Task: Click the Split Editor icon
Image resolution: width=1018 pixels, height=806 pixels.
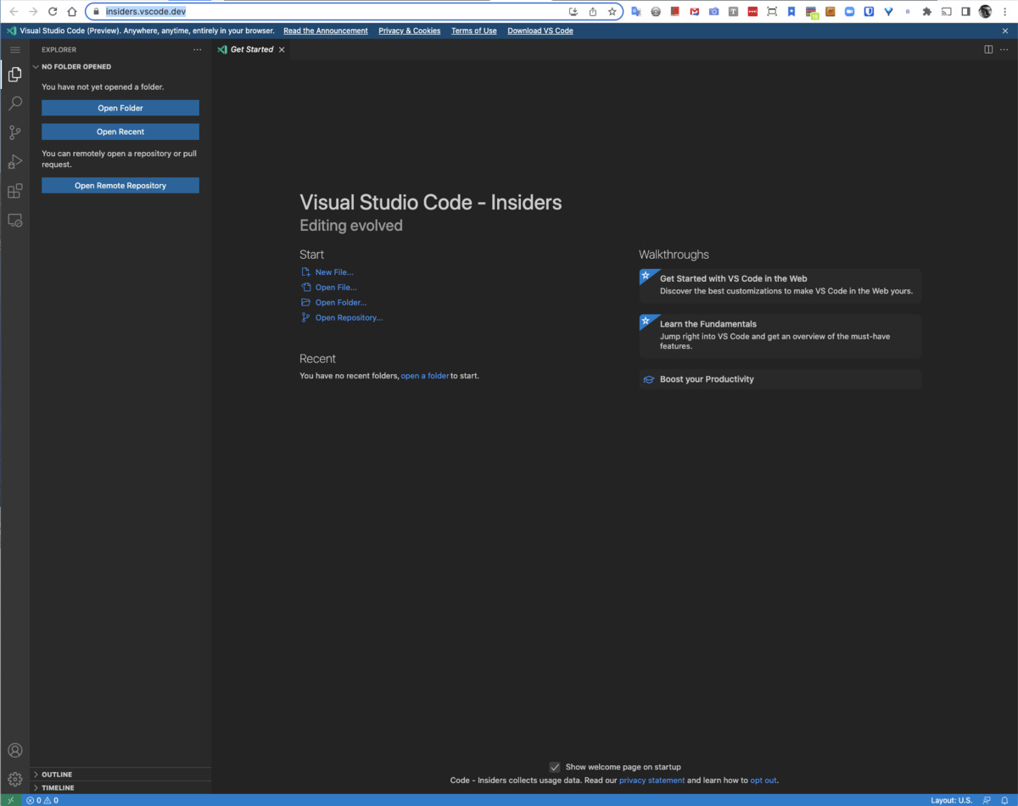Action: pyautogui.click(x=988, y=49)
